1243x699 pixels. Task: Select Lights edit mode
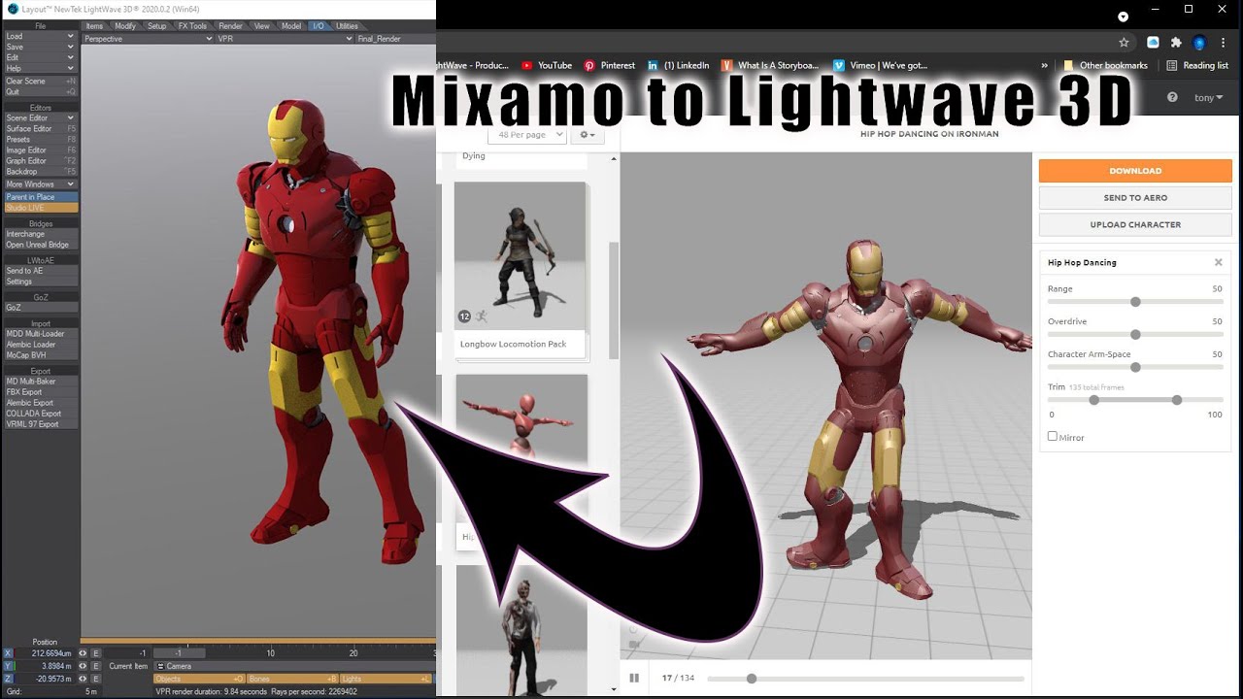386,679
